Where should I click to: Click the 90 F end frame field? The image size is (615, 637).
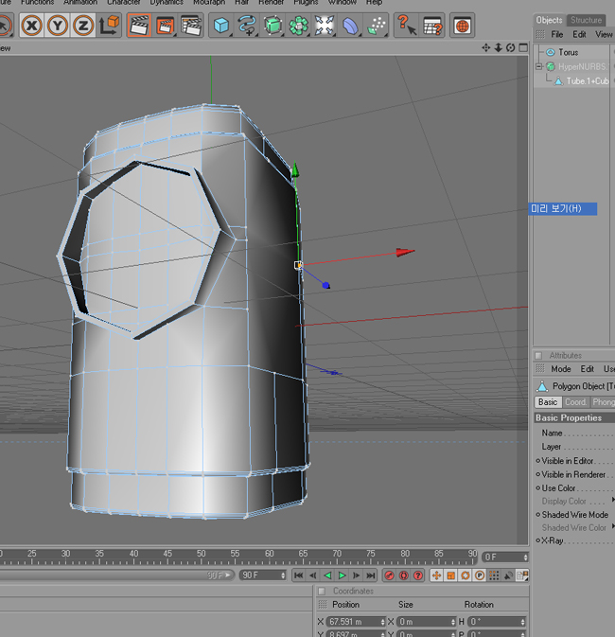[x=263, y=575]
